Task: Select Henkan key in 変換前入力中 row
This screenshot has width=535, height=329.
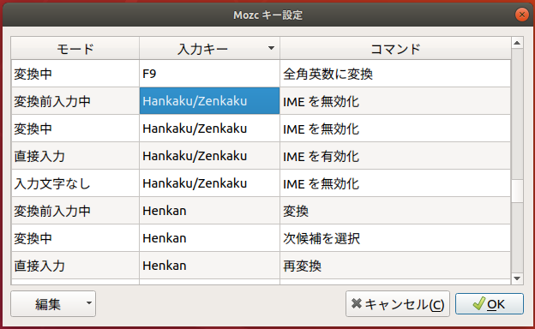Action: [x=209, y=211]
